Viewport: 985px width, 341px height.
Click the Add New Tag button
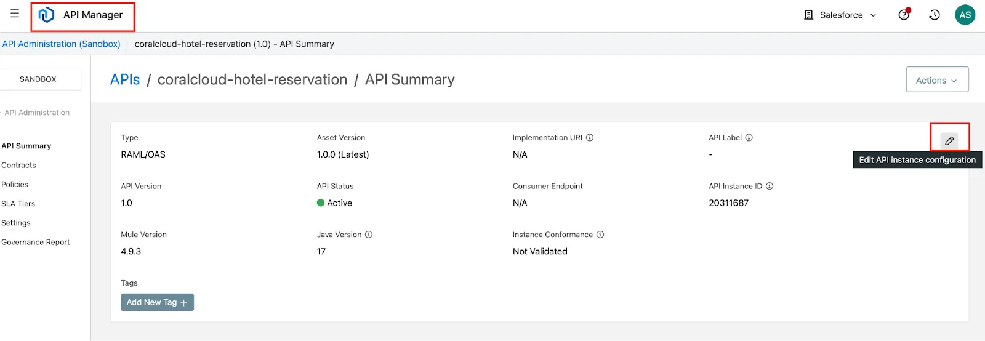157,302
